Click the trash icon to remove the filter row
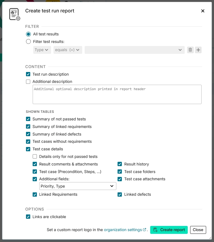Image resolution: width=214 pixels, height=242 pixels. [x=190, y=50]
